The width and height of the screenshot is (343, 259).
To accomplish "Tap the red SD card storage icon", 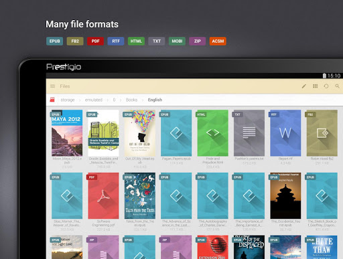I will coord(52,100).
